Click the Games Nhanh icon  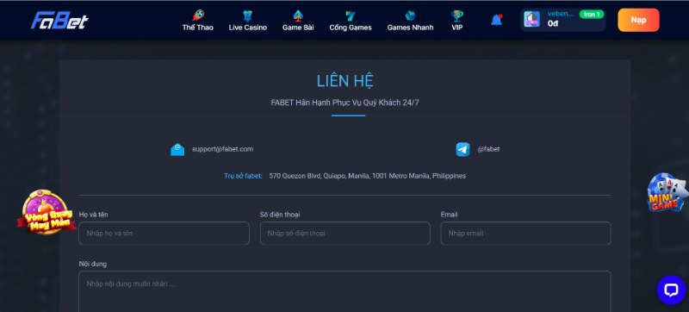coord(410,16)
